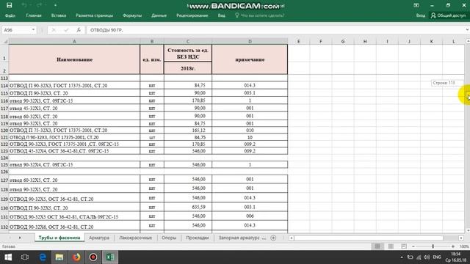Click the Вход sign-in link

[421, 15]
